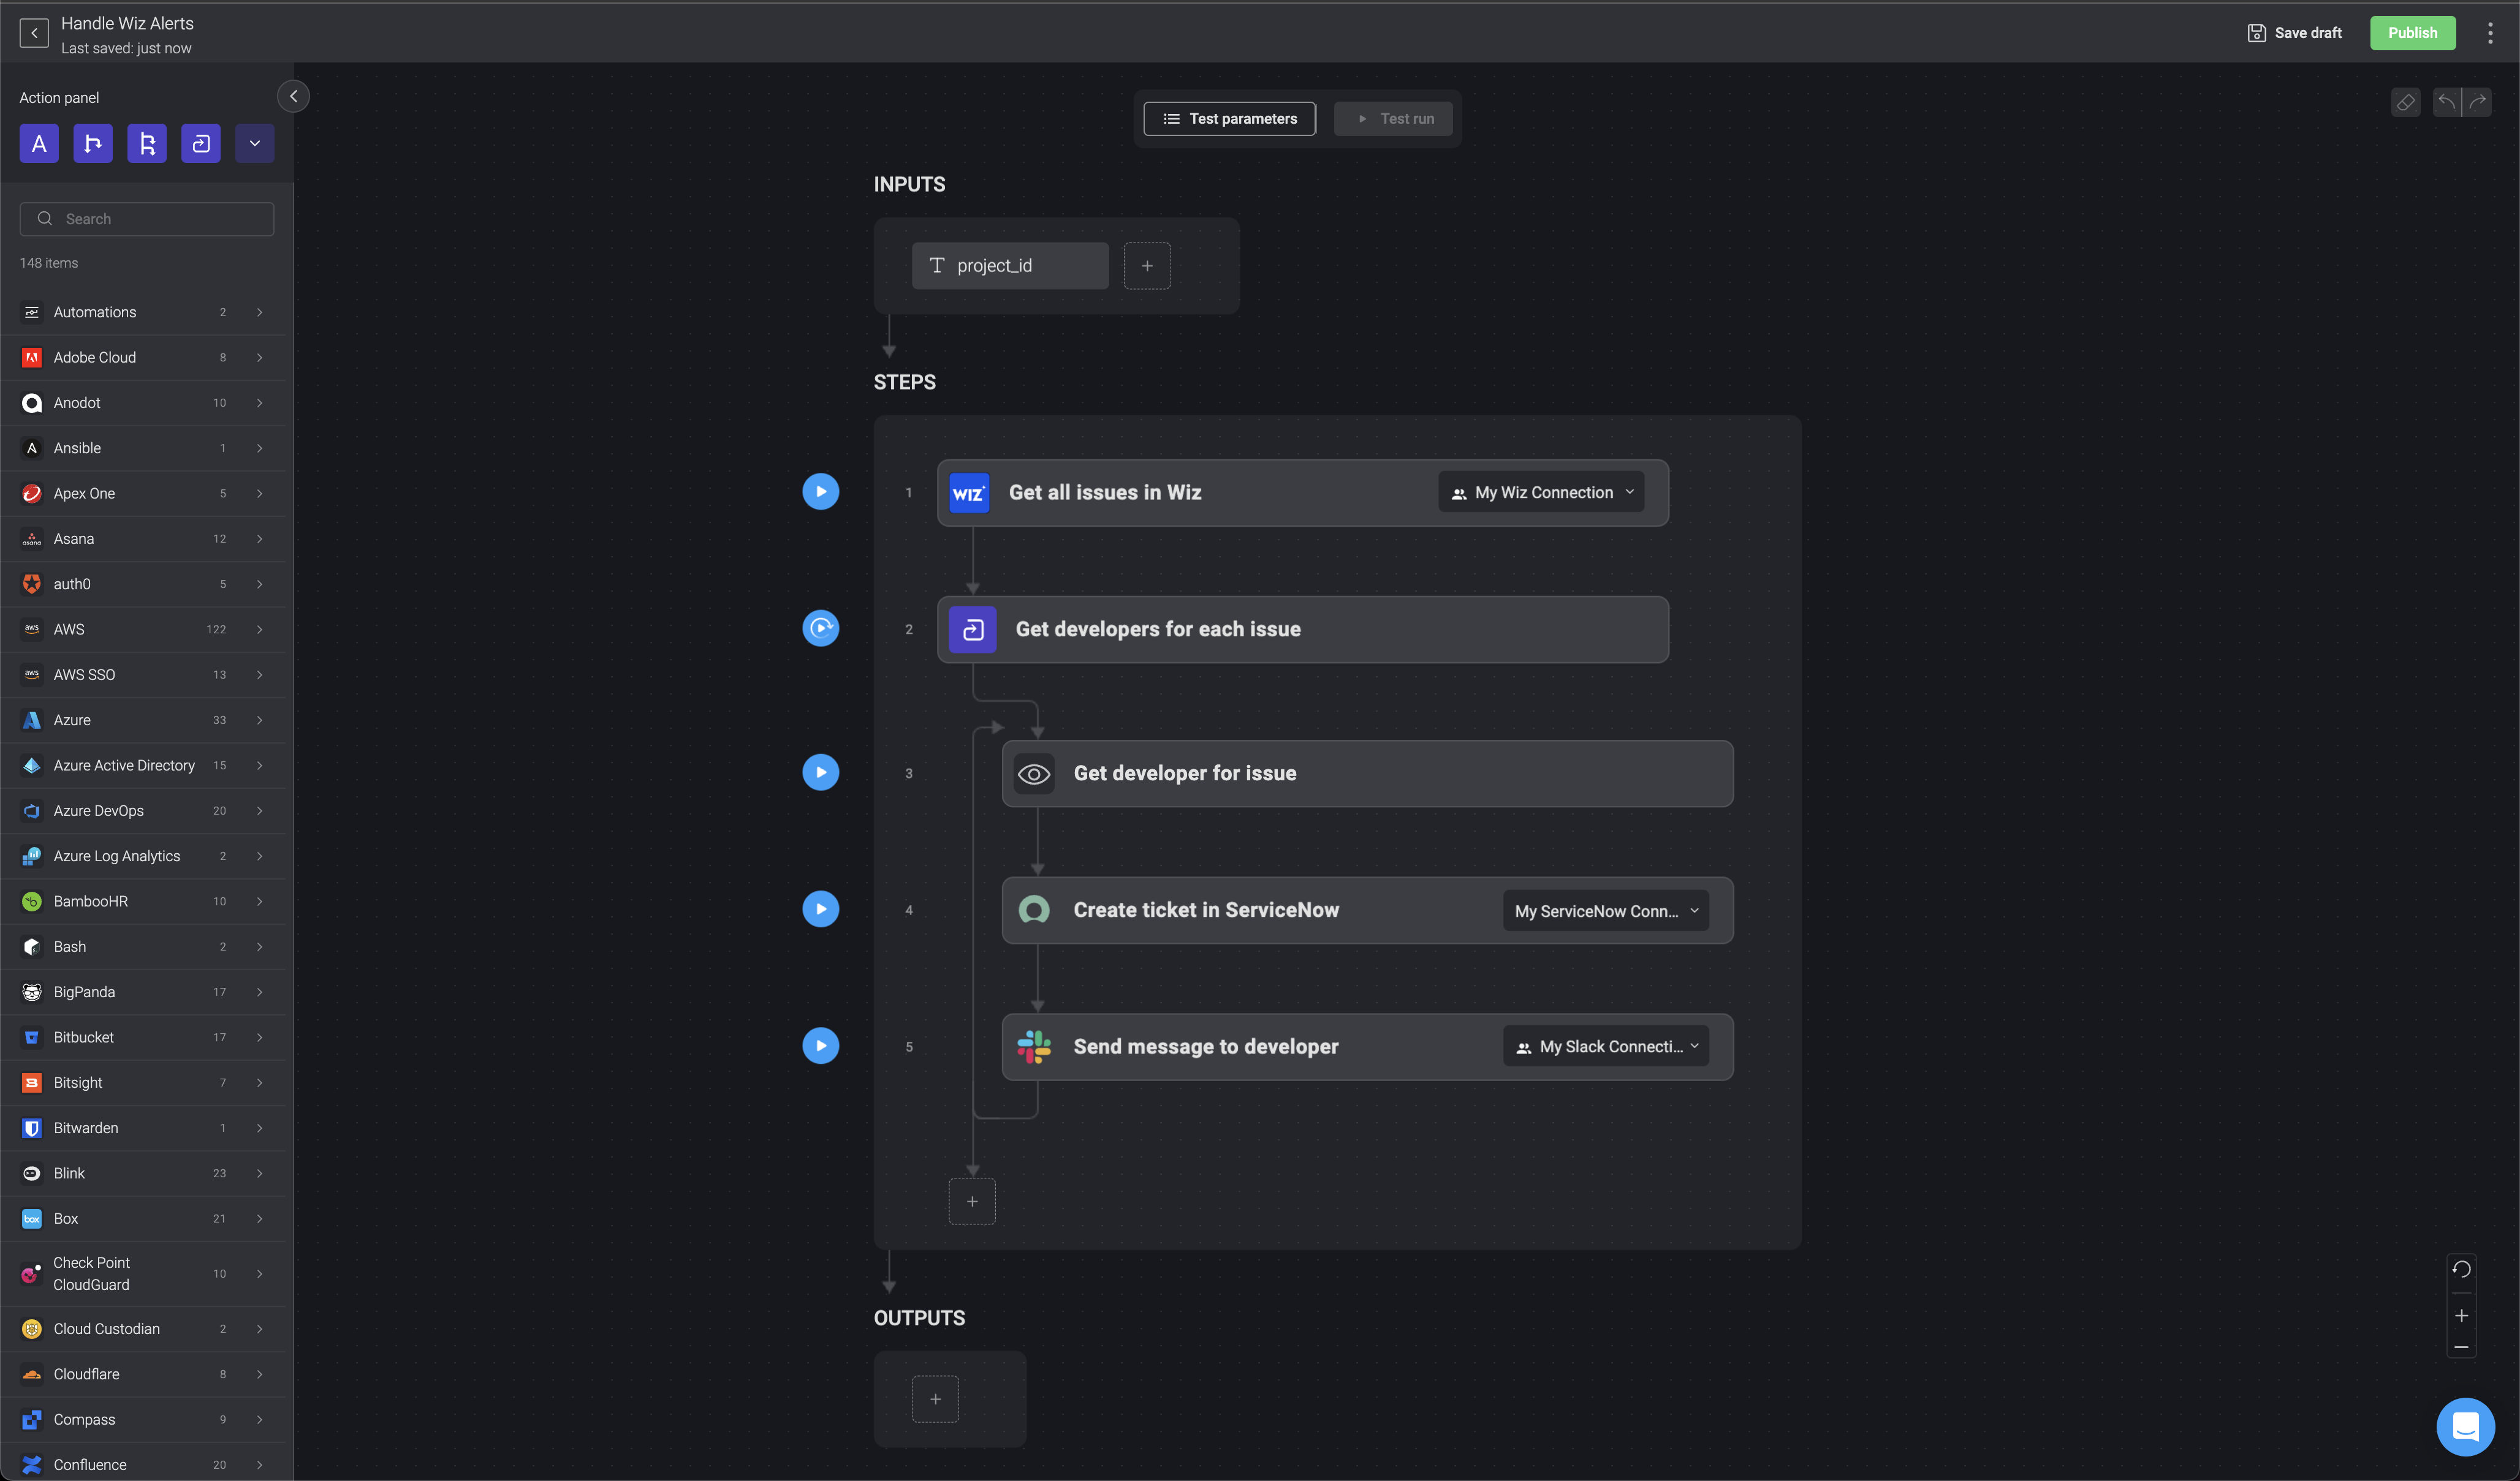
Task: Click the Test parameters button
Action: point(1229,119)
